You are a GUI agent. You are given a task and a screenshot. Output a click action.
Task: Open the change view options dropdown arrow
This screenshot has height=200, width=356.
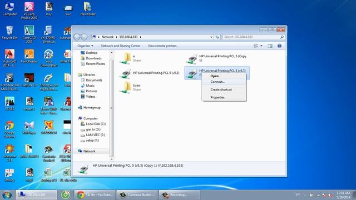click(261, 46)
